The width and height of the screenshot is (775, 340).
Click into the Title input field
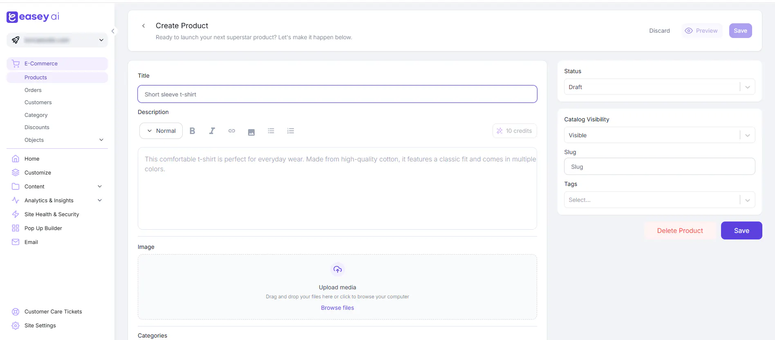337,94
